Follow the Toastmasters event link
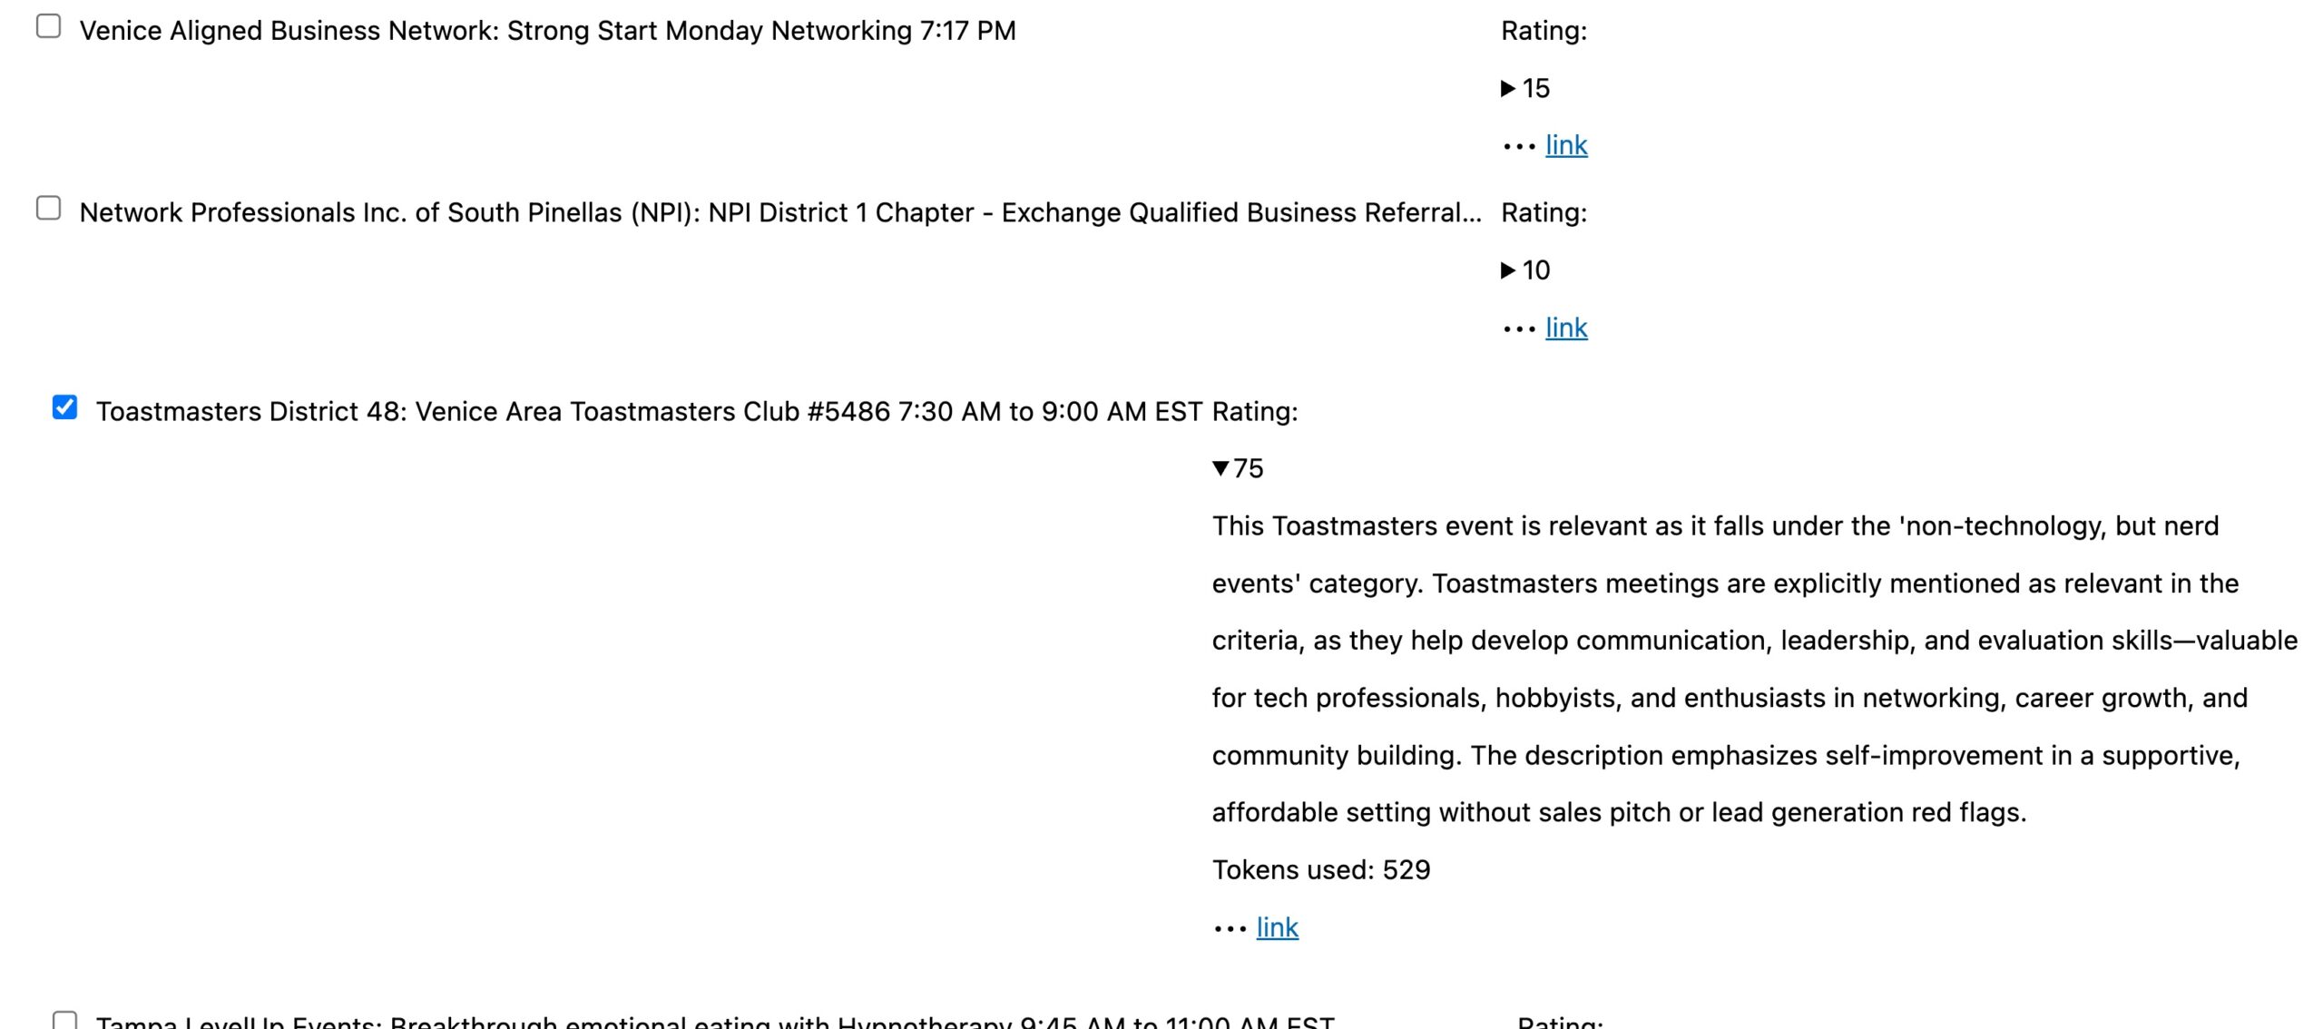 [1277, 927]
